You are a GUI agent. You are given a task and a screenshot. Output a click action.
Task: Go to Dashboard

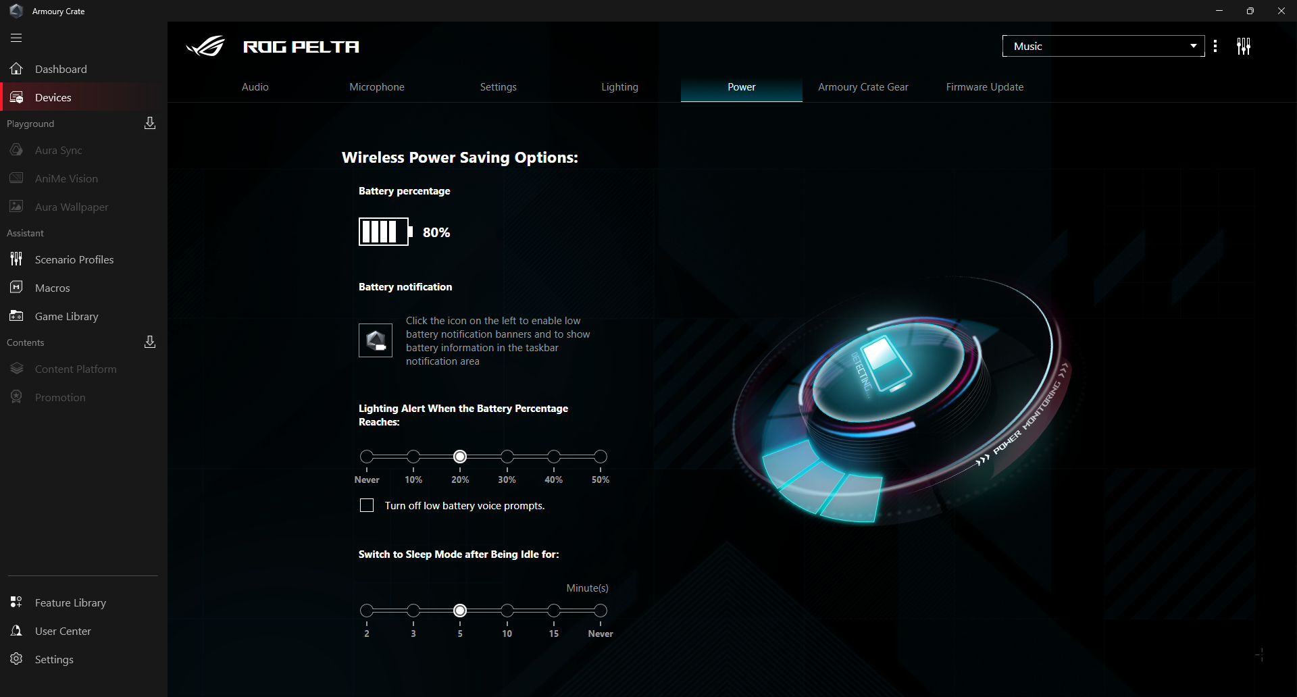[84, 69]
